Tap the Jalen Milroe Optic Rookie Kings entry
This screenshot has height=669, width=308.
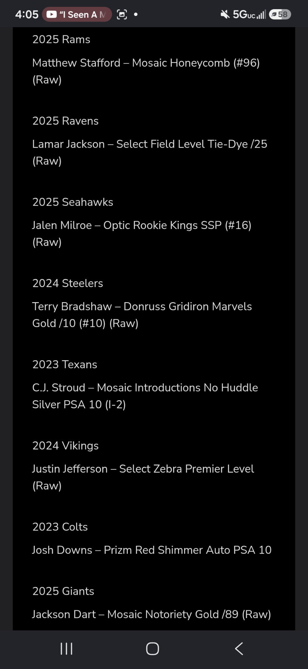(142, 234)
